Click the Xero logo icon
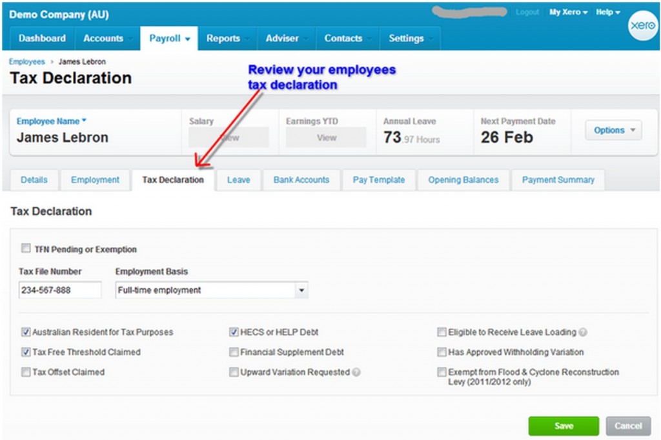661x440 pixels. pyautogui.click(x=642, y=26)
